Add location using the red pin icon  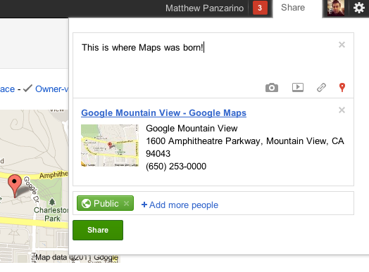pos(342,87)
